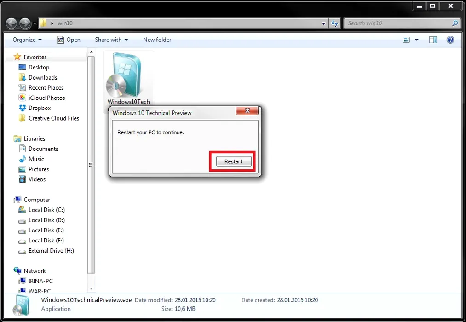Viewport: 466px width, 322px height.
Task: Expand the Share with menu
Action: tap(111, 40)
